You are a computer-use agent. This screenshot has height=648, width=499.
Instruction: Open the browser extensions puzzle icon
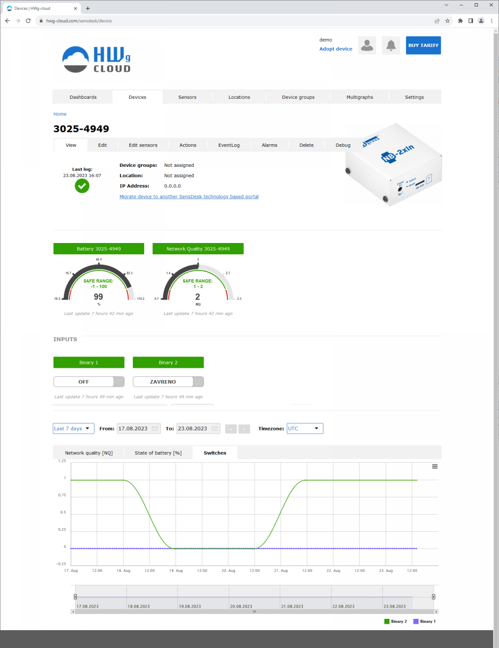pyautogui.click(x=460, y=21)
